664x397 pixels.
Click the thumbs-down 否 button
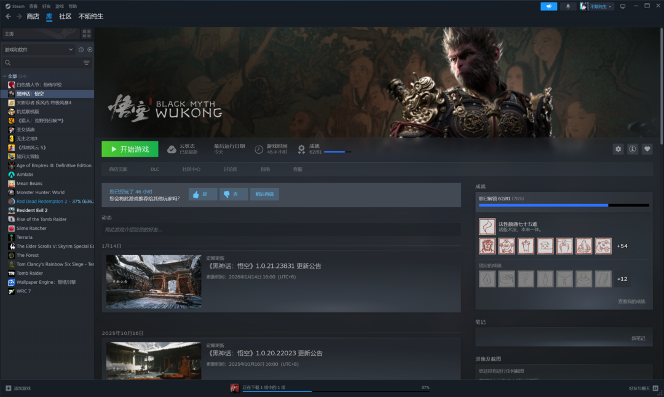click(x=233, y=194)
